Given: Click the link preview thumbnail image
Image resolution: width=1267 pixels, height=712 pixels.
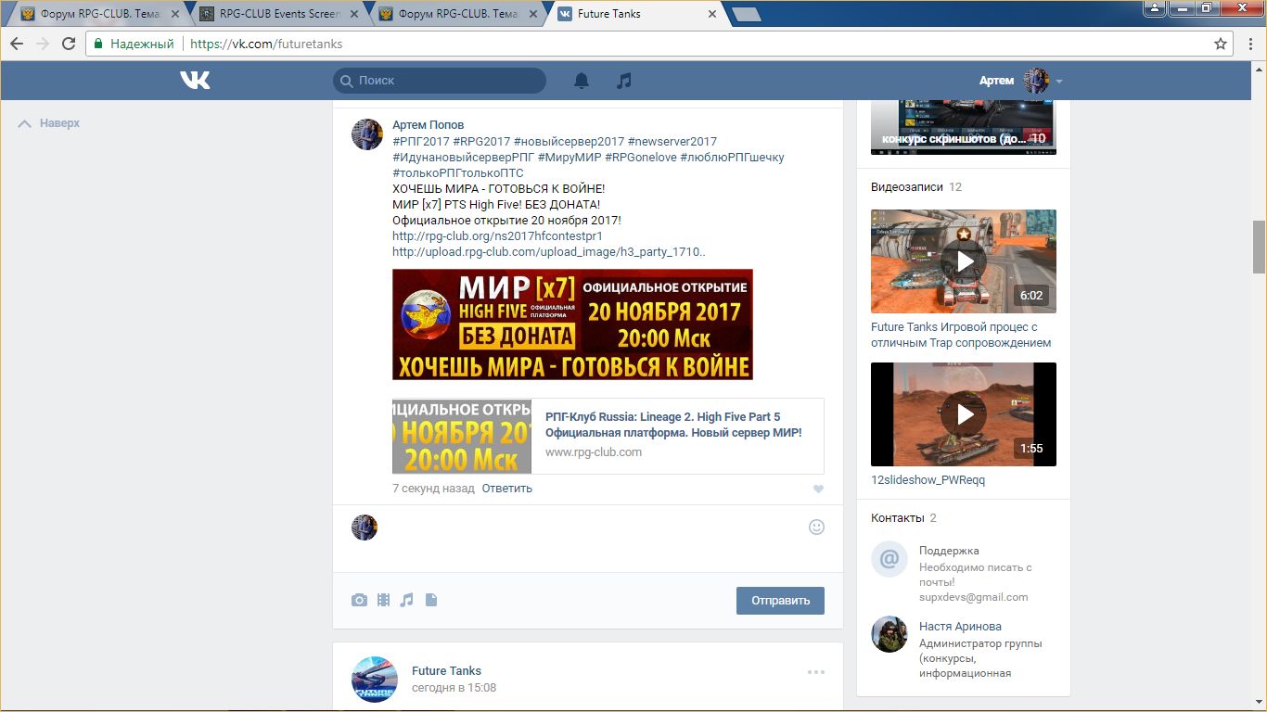Looking at the screenshot, I should pos(462,437).
